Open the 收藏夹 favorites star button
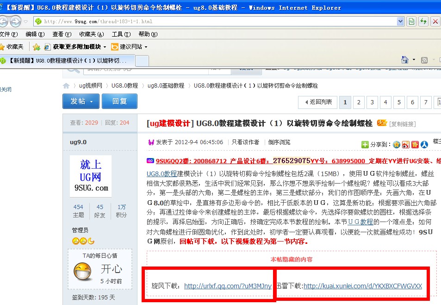The height and width of the screenshot is (305, 441). 12,47
